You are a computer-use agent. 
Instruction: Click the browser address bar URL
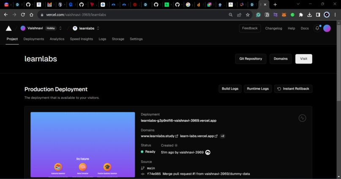76,15
